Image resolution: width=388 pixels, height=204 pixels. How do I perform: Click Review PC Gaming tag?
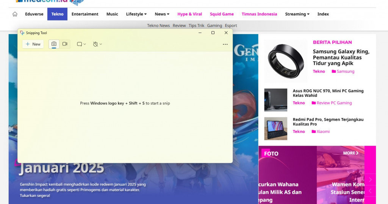coord(332,103)
